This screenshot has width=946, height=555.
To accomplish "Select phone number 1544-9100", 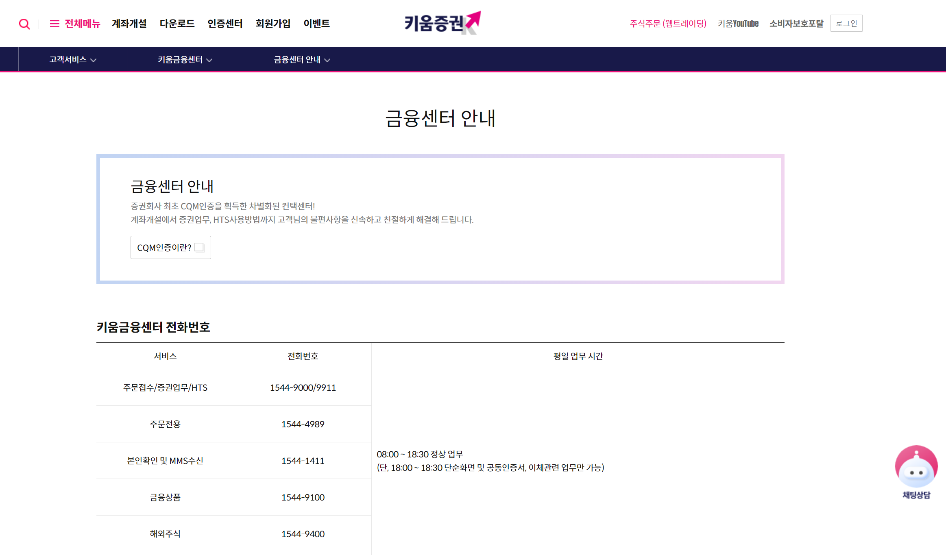I will [303, 497].
